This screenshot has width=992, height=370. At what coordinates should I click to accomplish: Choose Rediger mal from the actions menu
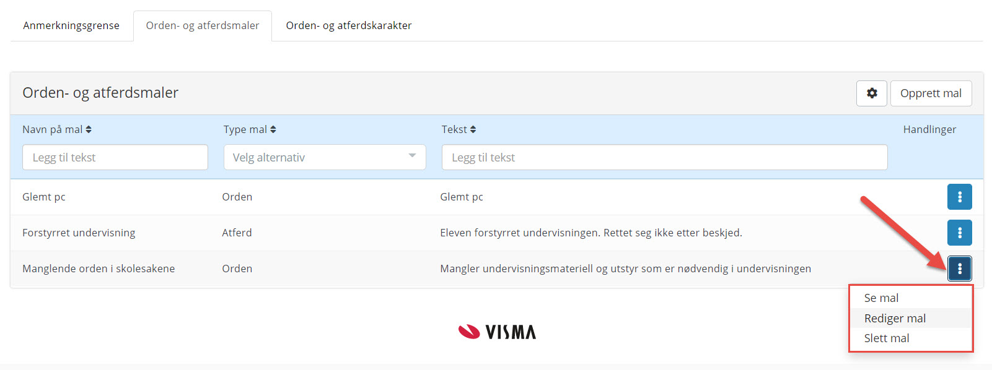895,318
